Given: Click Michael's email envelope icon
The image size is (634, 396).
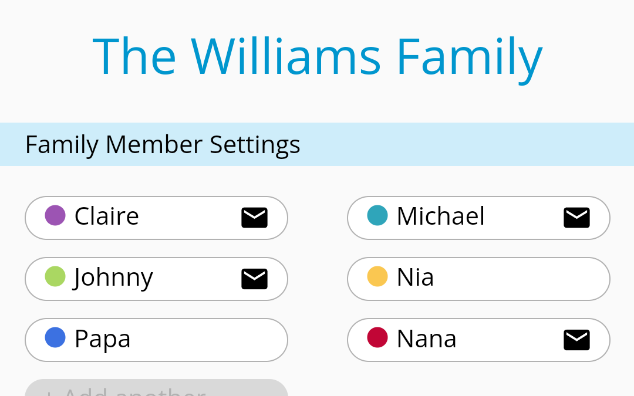Looking at the screenshot, I should 576,218.
